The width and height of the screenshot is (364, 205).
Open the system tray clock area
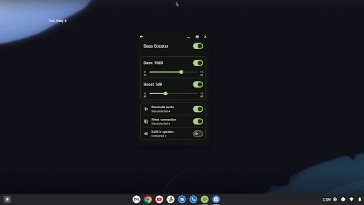[x=327, y=199]
